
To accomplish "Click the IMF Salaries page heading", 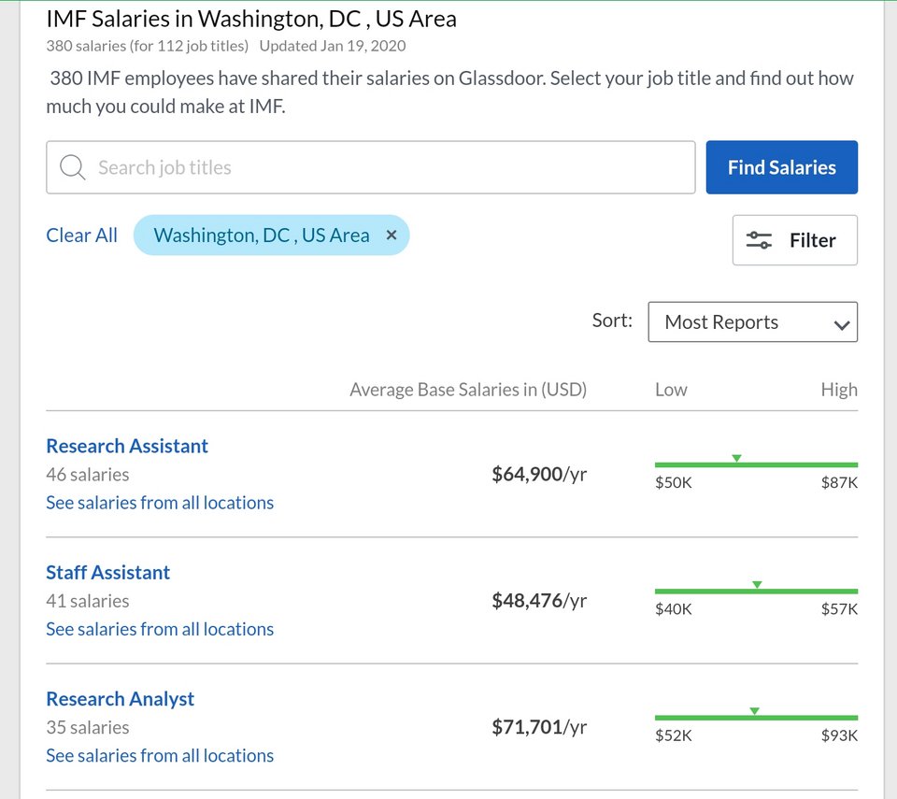I will [251, 19].
